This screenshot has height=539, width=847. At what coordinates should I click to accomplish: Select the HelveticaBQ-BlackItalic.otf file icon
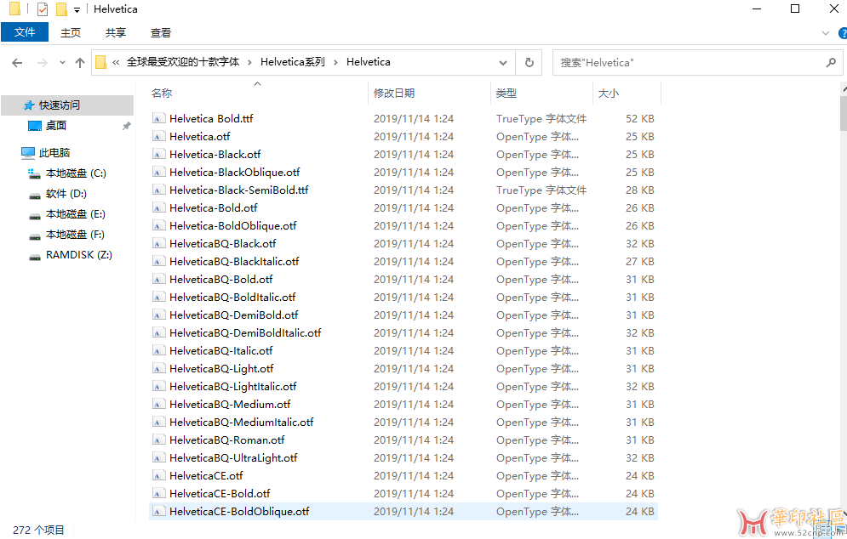158,261
